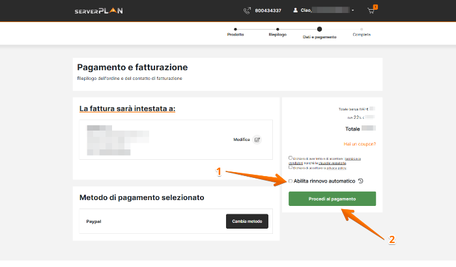
Task: Go back to the Riepilogo step
Action: coord(278,29)
